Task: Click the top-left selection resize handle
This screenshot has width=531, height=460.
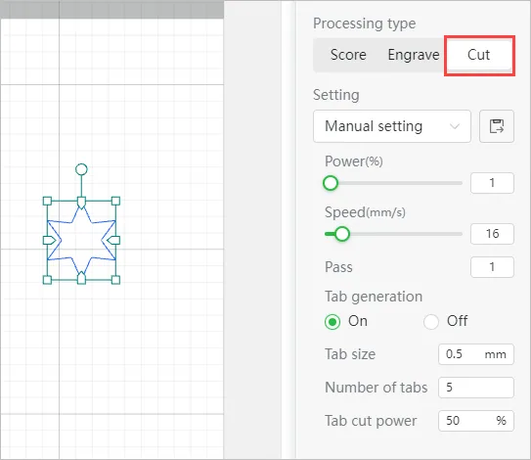Action: (x=47, y=201)
